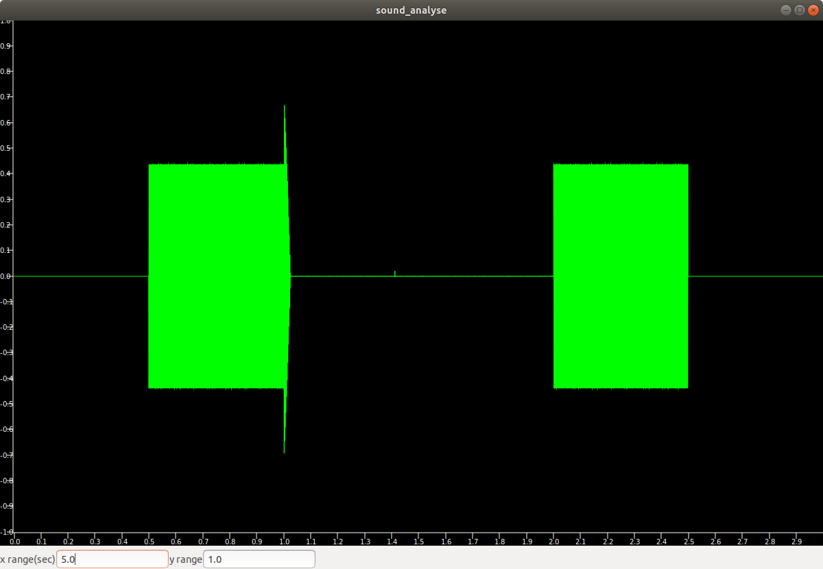The height and width of the screenshot is (569, 823).
Task: Click the small blip near 1.4 seconds
Action: click(395, 273)
